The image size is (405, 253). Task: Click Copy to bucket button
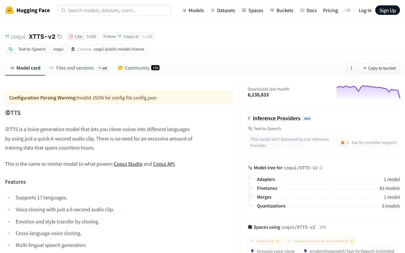379,68
